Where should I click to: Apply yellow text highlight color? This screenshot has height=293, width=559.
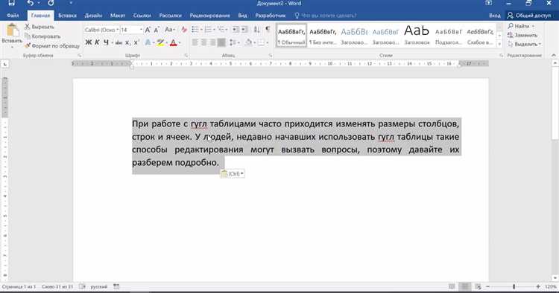pyautogui.click(x=160, y=42)
